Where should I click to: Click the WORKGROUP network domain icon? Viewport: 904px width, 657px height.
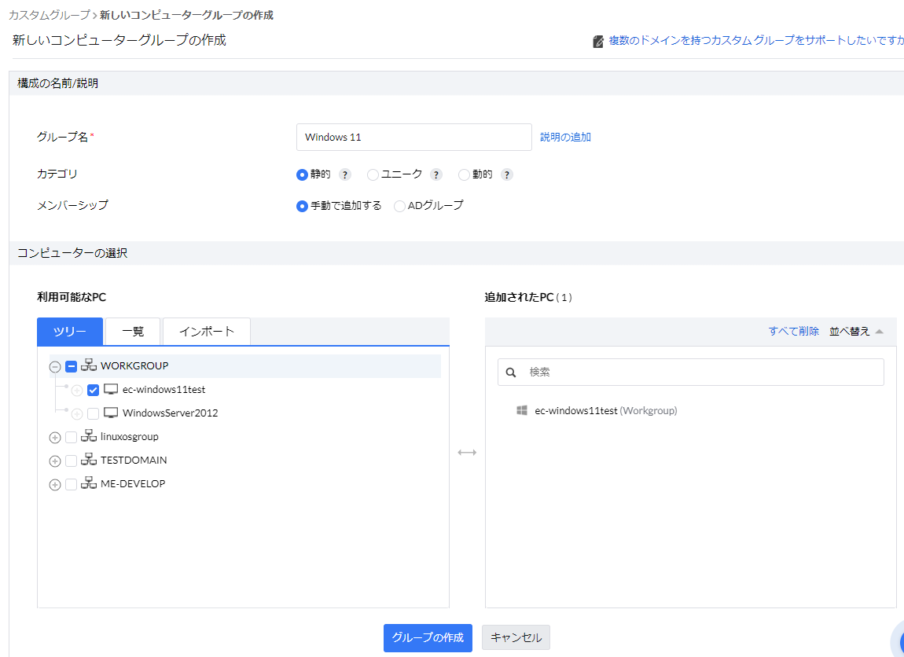pos(89,366)
